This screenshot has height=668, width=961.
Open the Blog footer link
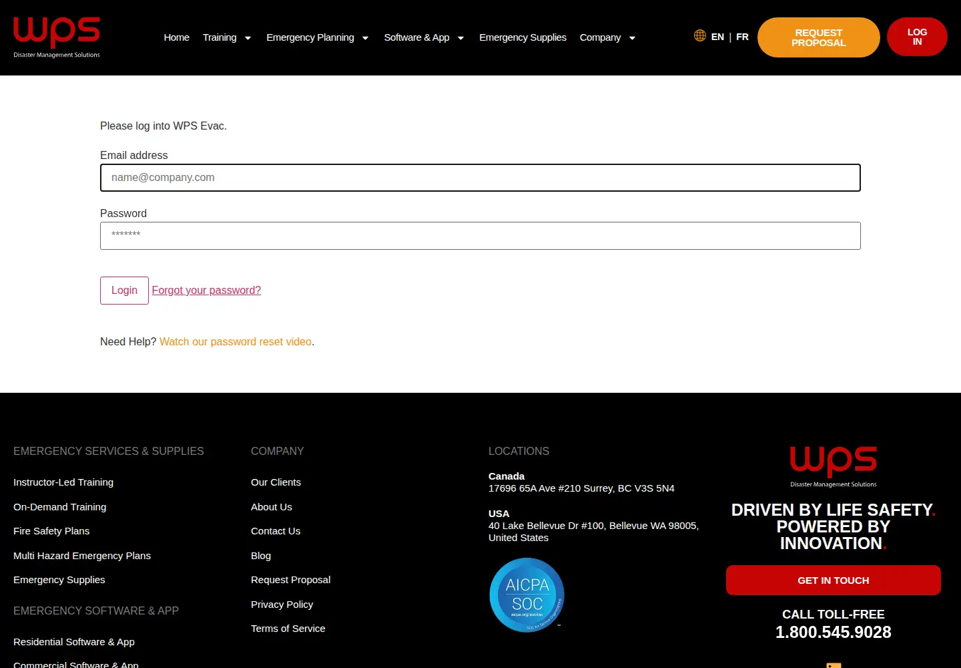pyautogui.click(x=261, y=556)
